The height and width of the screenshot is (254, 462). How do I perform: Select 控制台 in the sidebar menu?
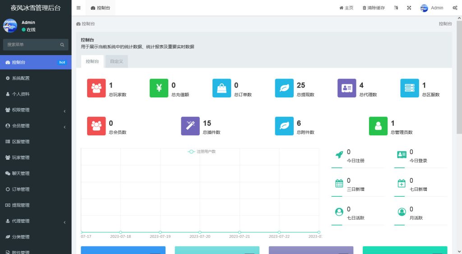(36, 62)
